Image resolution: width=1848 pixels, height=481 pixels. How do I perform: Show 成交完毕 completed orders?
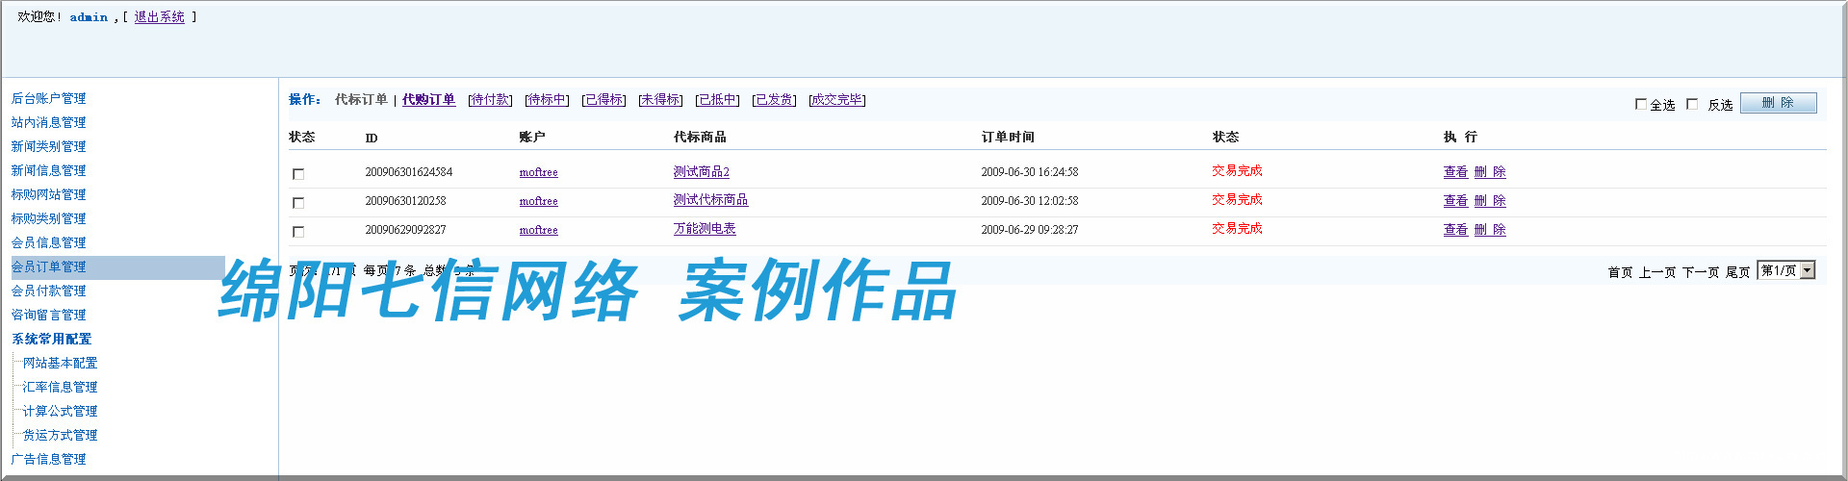pyautogui.click(x=836, y=100)
